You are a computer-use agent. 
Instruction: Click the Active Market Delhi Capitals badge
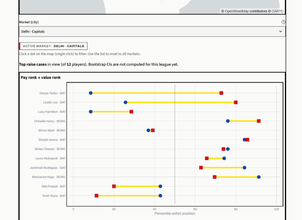click(53, 46)
